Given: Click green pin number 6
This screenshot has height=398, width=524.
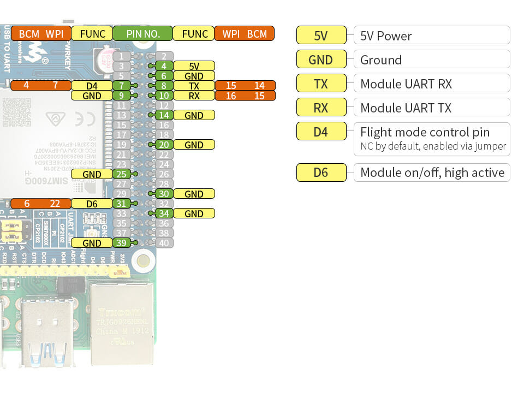Looking at the screenshot, I should click(164, 76).
